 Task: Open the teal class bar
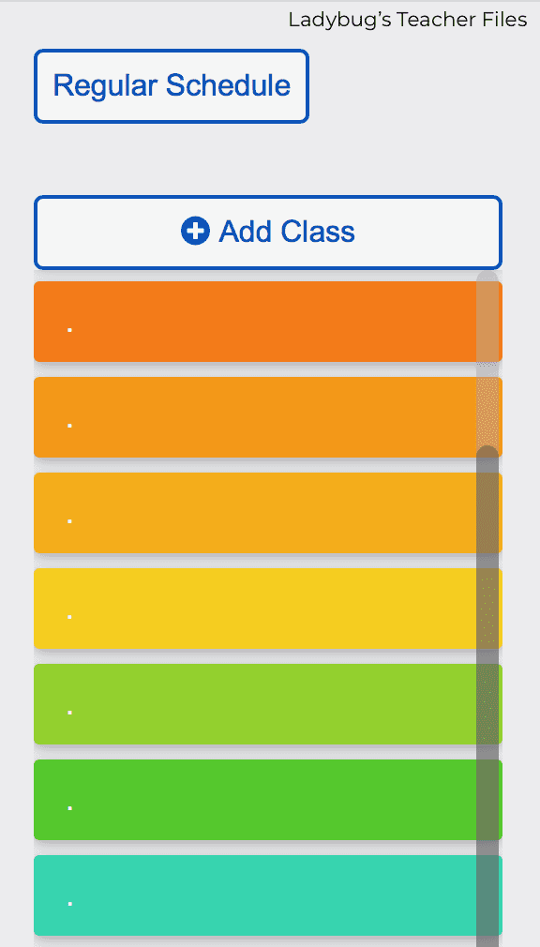[267, 895]
